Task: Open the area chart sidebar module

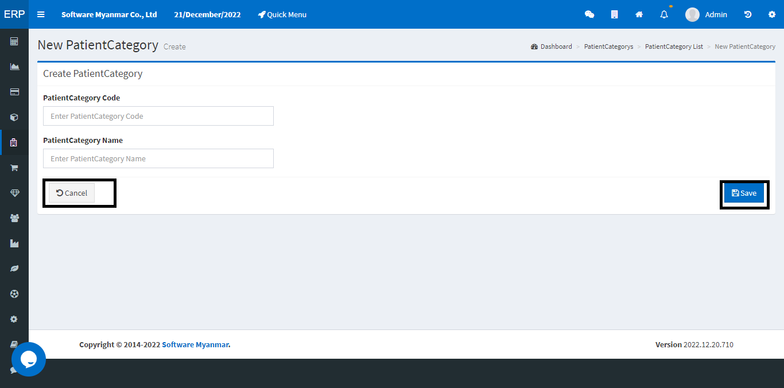Action: point(14,67)
